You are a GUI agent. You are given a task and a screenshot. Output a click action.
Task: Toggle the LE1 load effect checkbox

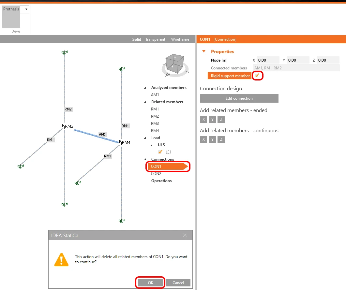(x=160, y=152)
